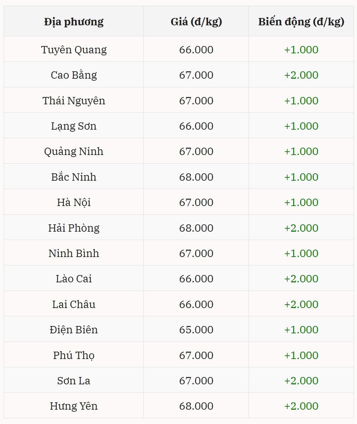Click Tuyên Quang's 66.000 price value
The image size is (357, 424).
196,50
